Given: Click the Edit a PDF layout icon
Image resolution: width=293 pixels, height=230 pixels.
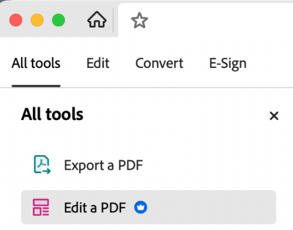Looking at the screenshot, I should click(x=41, y=207).
